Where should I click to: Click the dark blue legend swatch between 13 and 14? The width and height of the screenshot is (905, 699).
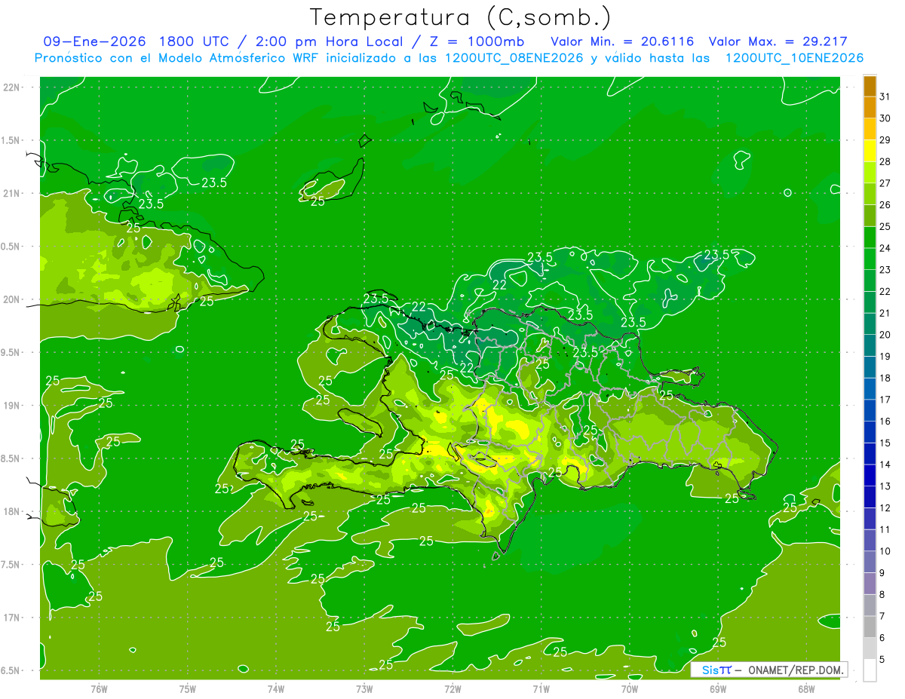pyautogui.click(x=870, y=475)
